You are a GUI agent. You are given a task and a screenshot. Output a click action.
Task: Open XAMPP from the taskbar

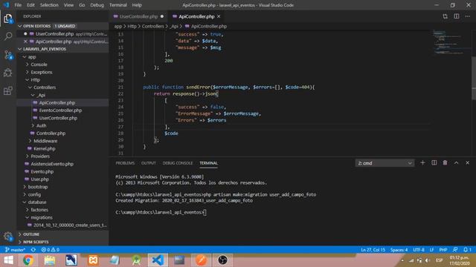tap(93, 260)
